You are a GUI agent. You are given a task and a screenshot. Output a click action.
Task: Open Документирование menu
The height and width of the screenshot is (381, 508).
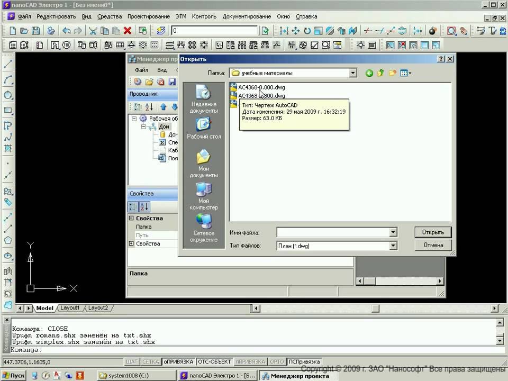click(x=247, y=16)
